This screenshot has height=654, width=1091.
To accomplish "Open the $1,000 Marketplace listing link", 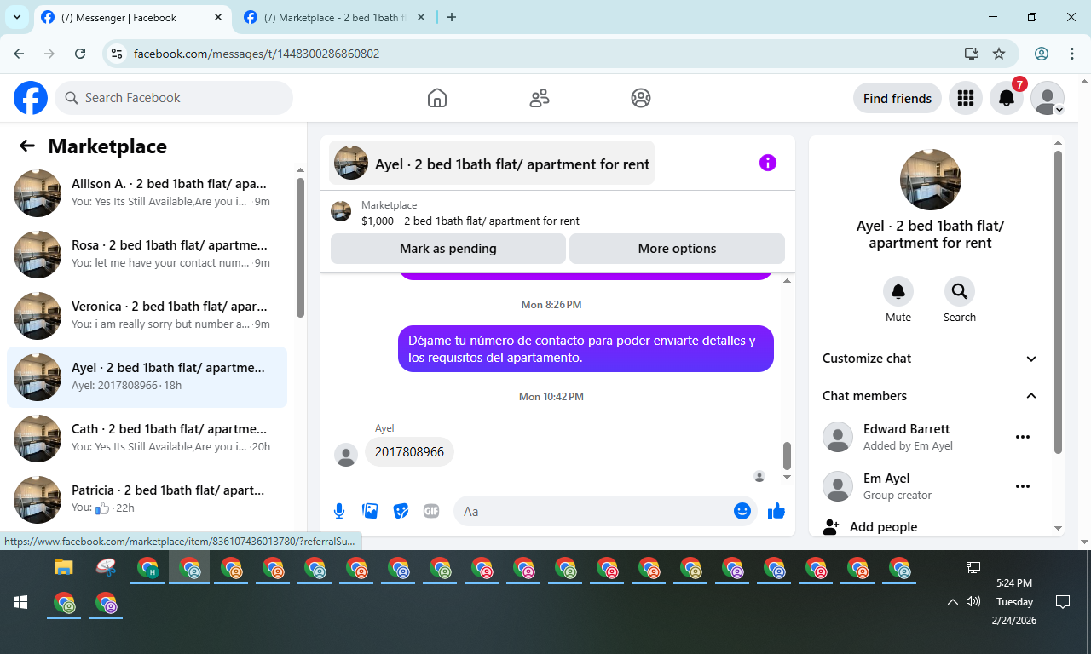I will pos(470,221).
